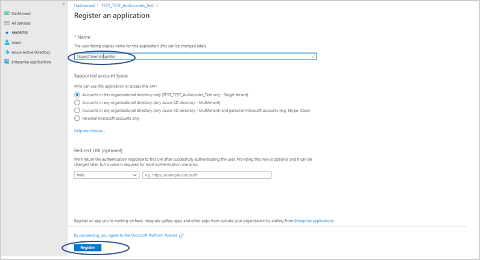This screenshot has width=480, height=260.
Task: Go to Dashboard breadcrumb link
Action: pyautogui.click(x=84, y=5)
